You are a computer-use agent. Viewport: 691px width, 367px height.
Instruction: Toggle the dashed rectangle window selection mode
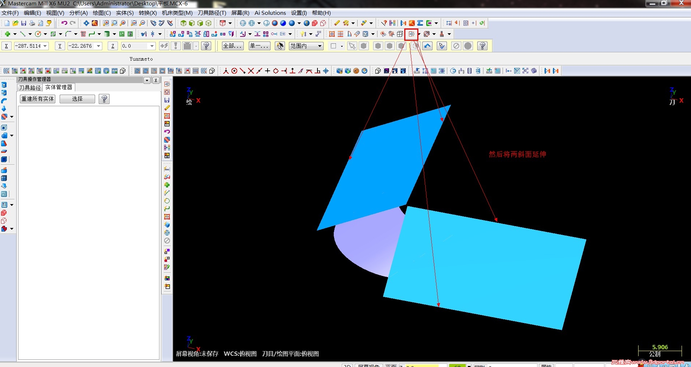[x=333, y=46]
